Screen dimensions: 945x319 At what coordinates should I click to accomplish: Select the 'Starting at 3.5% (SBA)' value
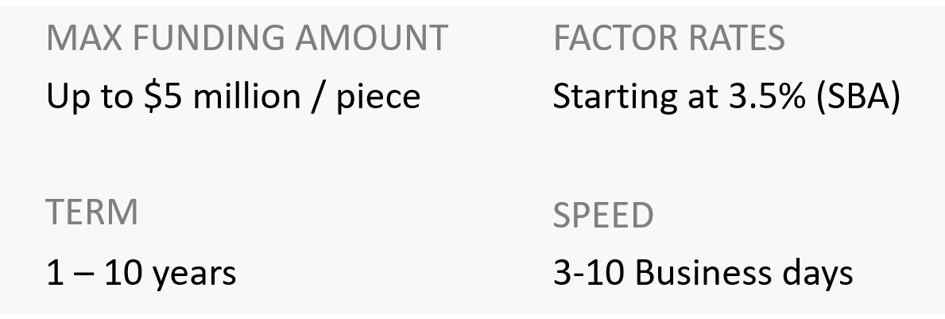click(x=726, y=97)
